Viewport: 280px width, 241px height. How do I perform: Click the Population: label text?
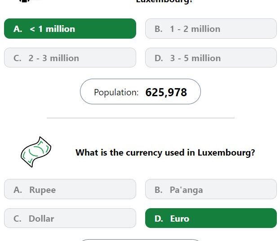pyautogui.click(x=116, y=93)
